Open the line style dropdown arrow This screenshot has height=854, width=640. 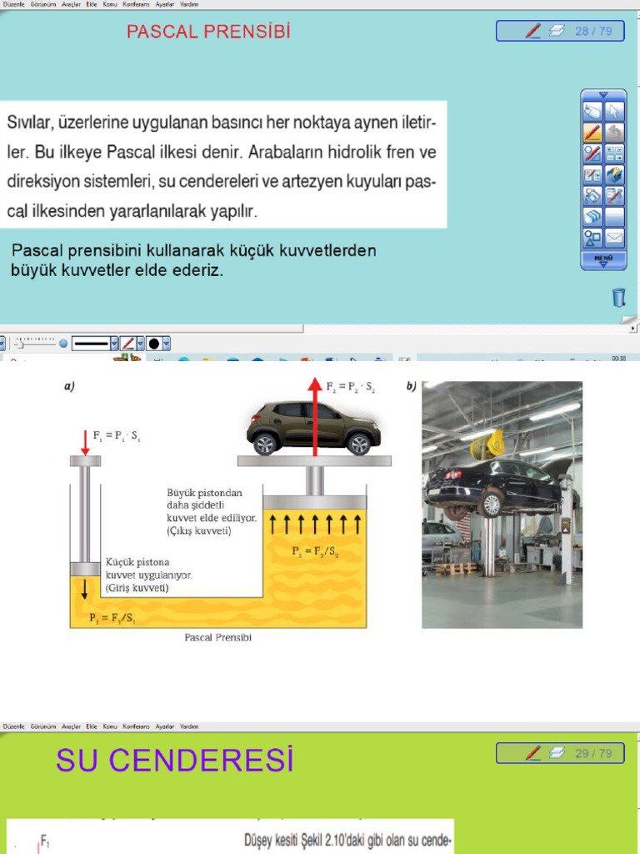113,344
